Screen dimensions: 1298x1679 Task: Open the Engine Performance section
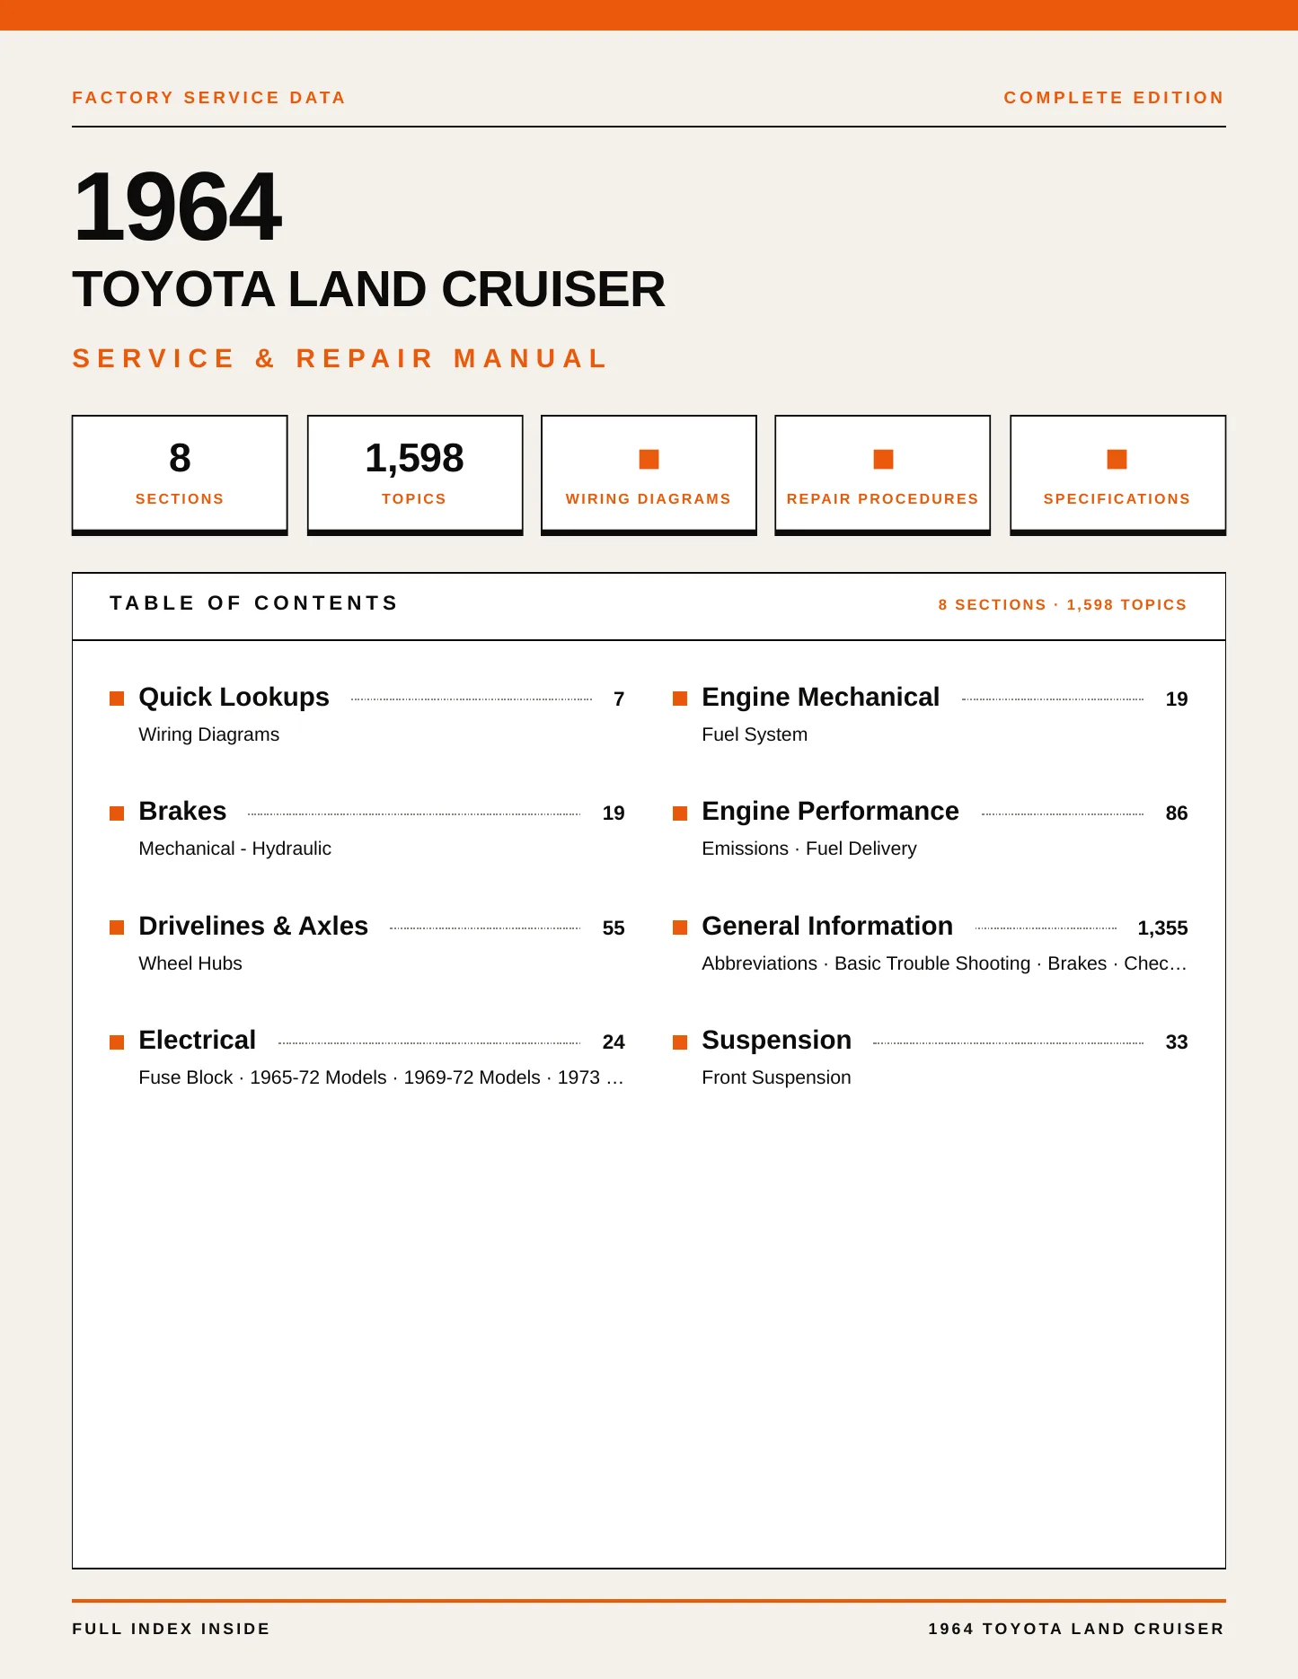click(x=830, y=811)
